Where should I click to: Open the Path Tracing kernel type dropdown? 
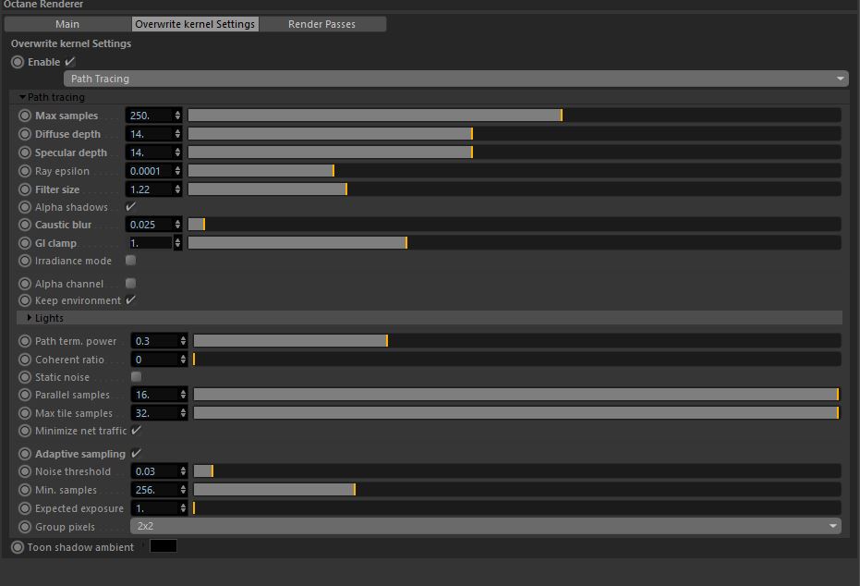tap(455, 79)
